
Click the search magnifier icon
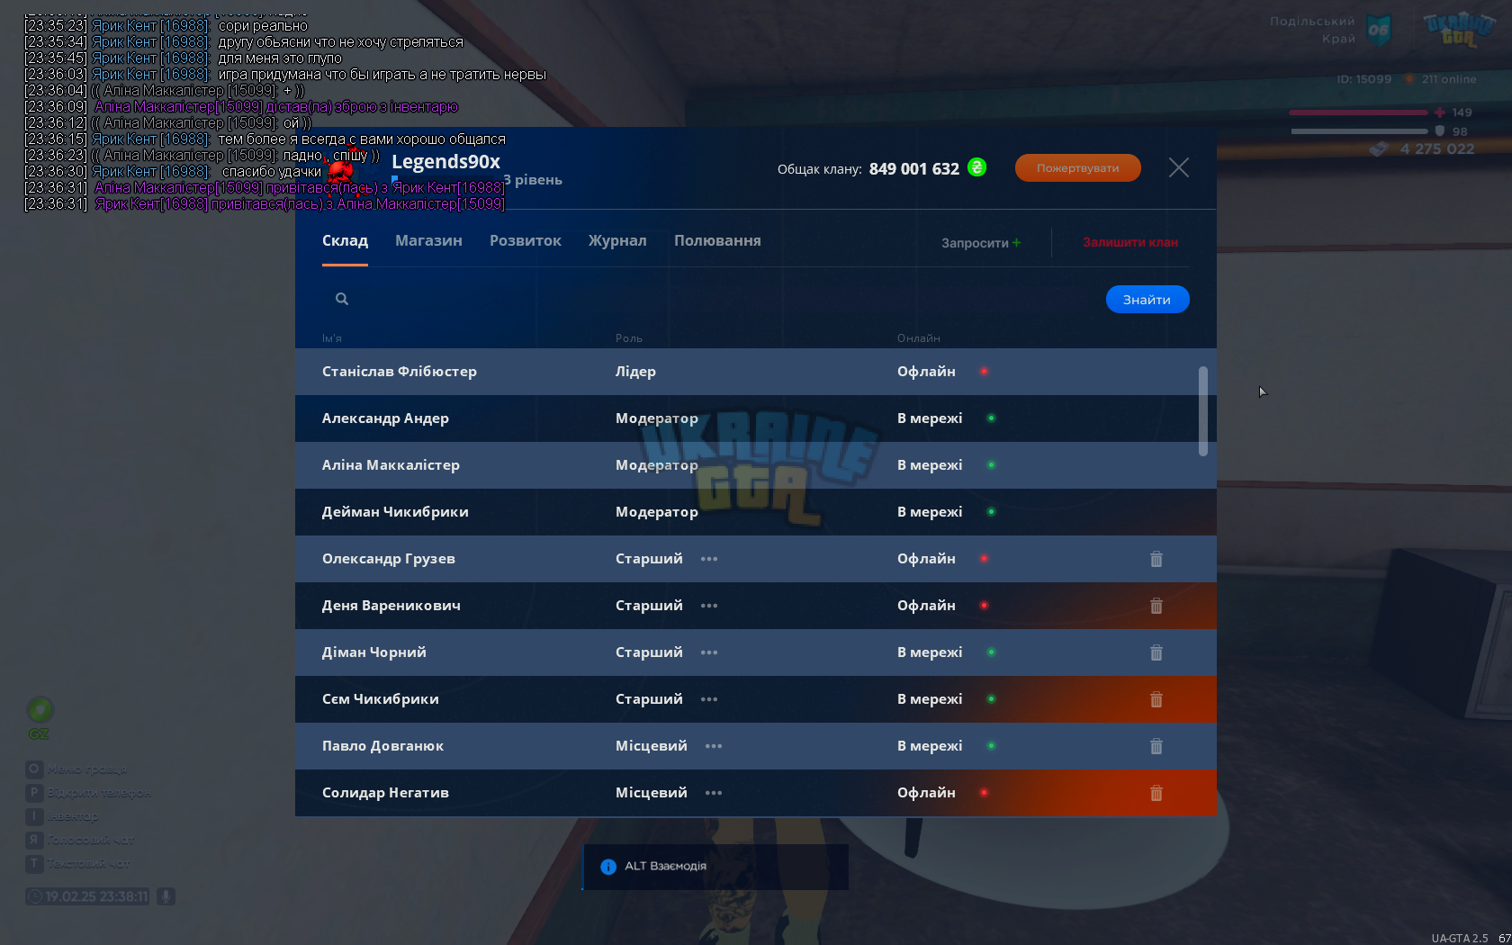point(342,299)
